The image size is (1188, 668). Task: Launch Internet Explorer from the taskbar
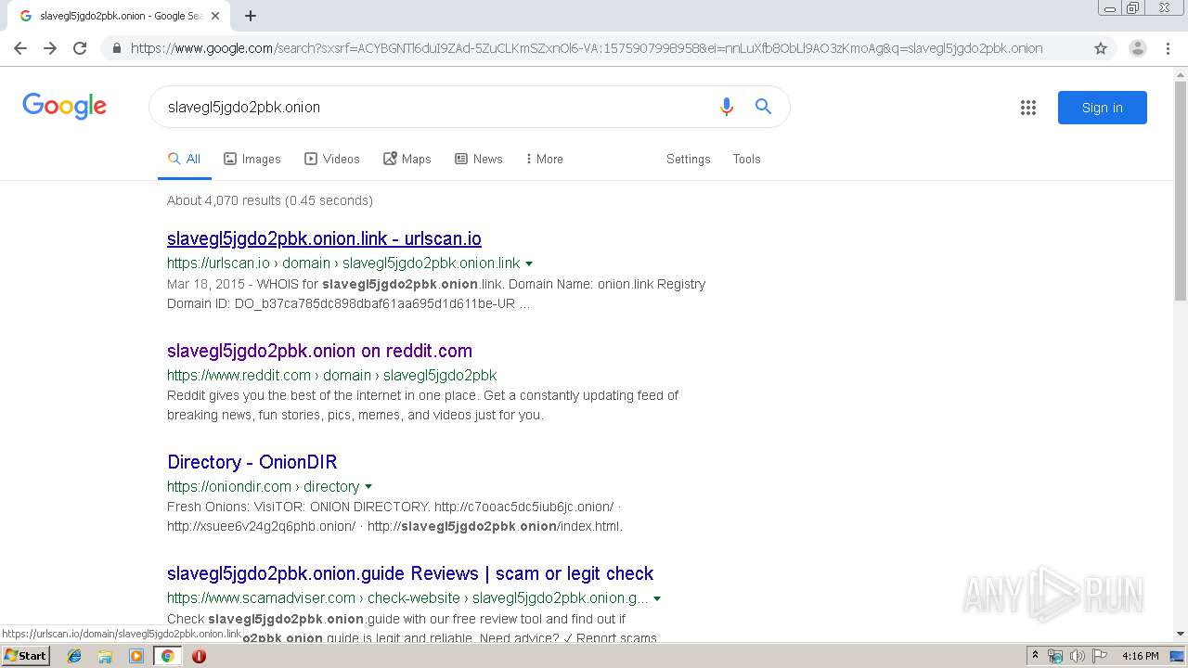pos(74,656)
